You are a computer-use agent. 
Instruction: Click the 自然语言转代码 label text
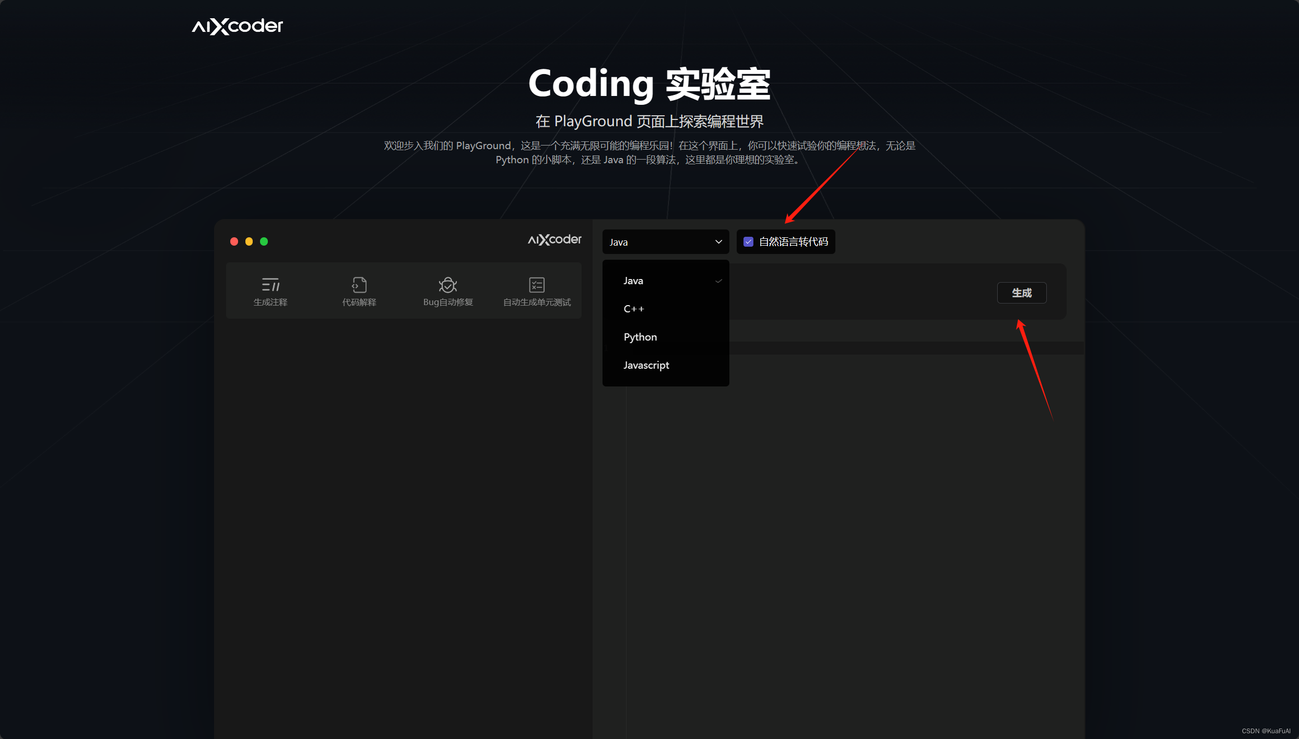pos(793,242)
